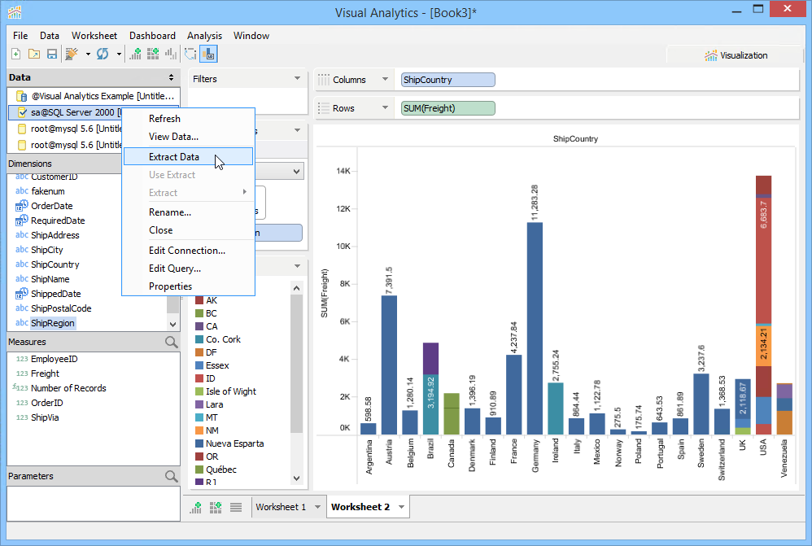Click the Dimensions list scroll down arrow
Viewport: 812px width, 546px height.
[173, 325]
